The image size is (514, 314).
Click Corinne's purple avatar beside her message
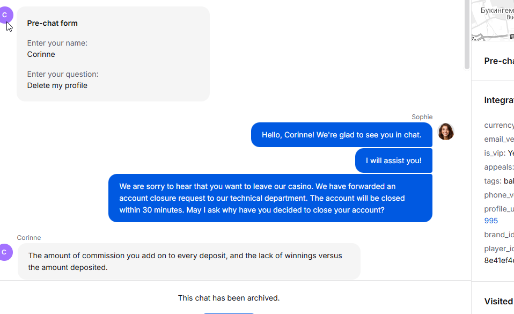click(5, 252)
